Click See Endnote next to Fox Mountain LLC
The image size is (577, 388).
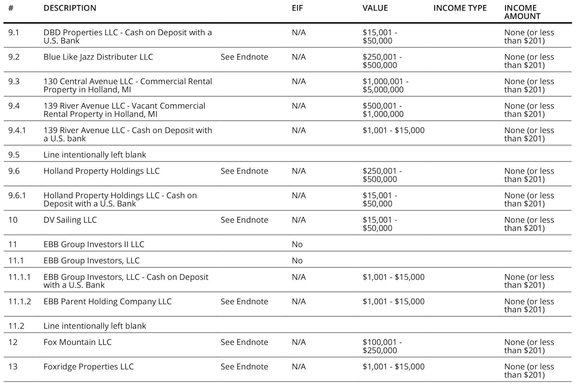pos(244,342)
